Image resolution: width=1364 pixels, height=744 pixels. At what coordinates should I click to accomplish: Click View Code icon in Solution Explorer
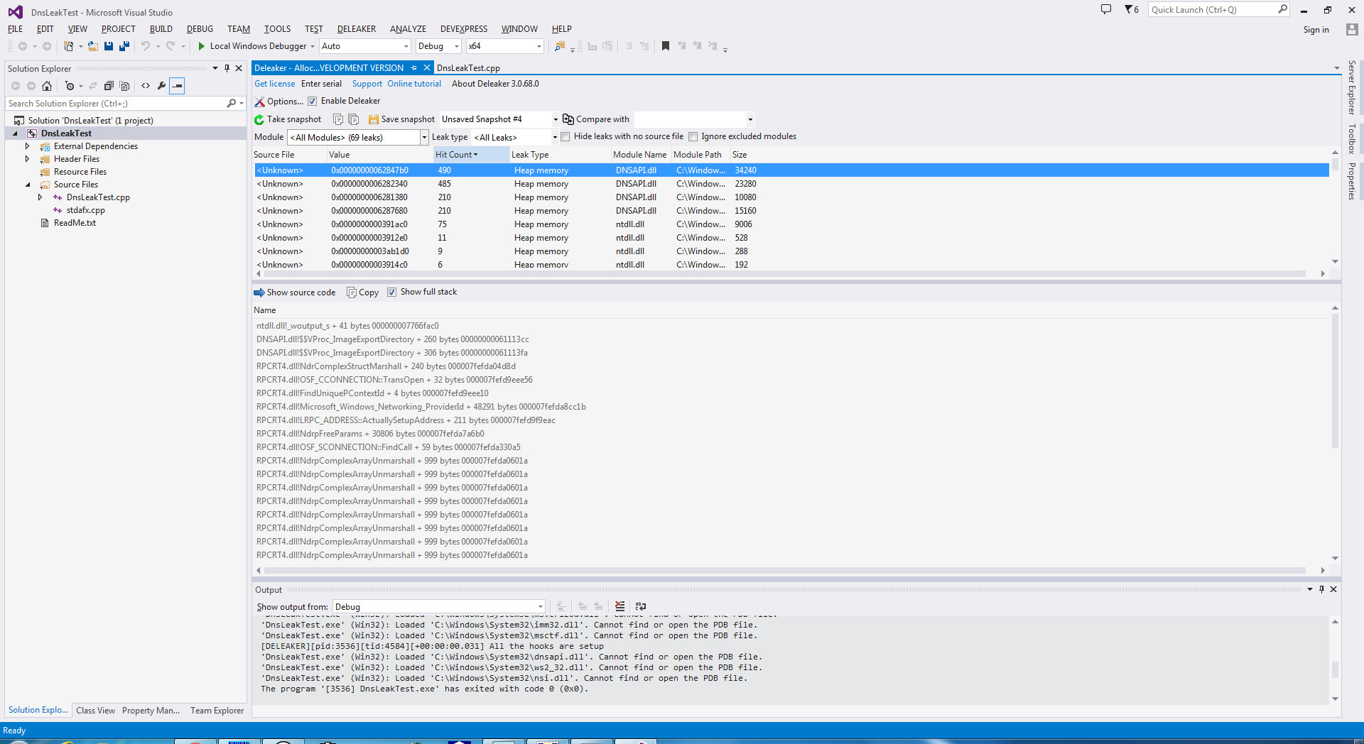click(x=146, y=86)
